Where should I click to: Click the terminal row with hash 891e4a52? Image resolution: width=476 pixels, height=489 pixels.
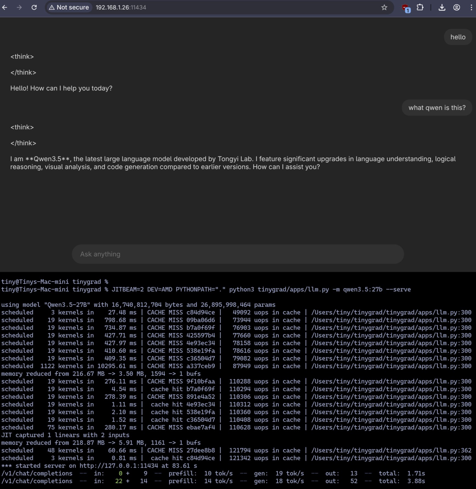(x=236, y=397)
